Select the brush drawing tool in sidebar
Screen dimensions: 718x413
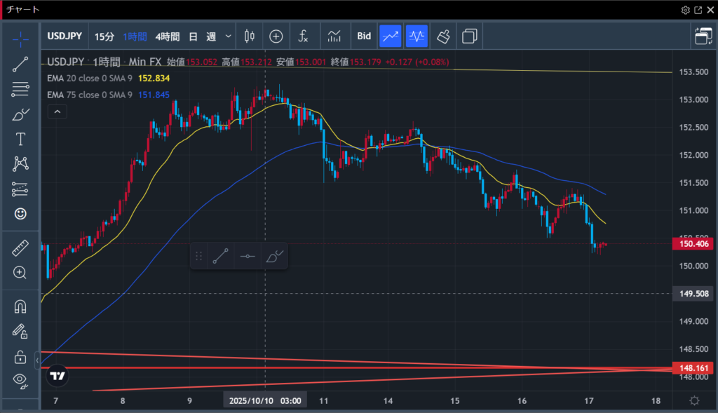pos(20,114)
